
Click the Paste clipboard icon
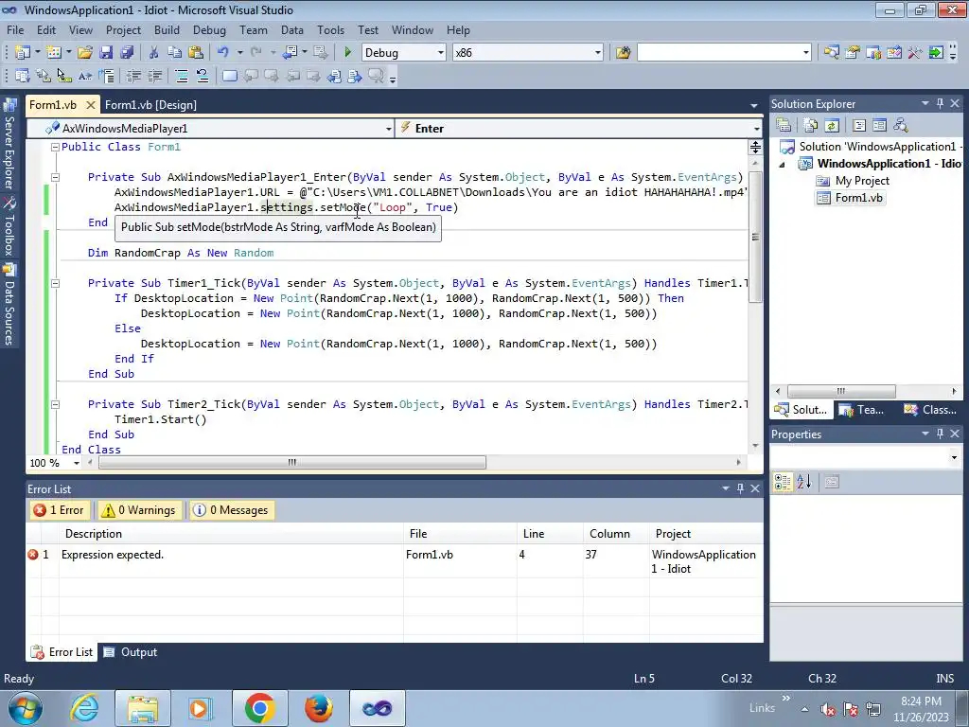point(196,53)
